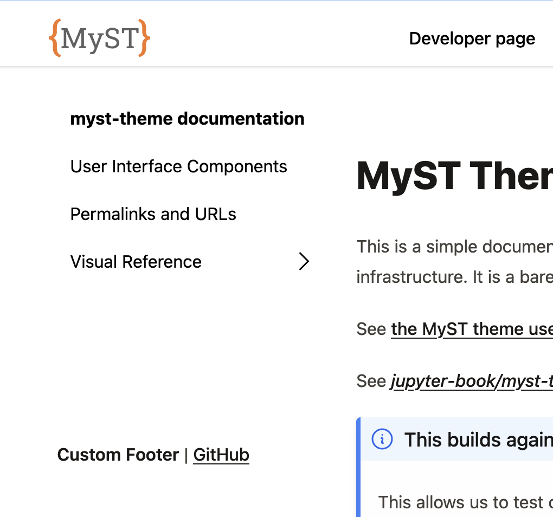Click the Custom Footer text

point(118,455)
